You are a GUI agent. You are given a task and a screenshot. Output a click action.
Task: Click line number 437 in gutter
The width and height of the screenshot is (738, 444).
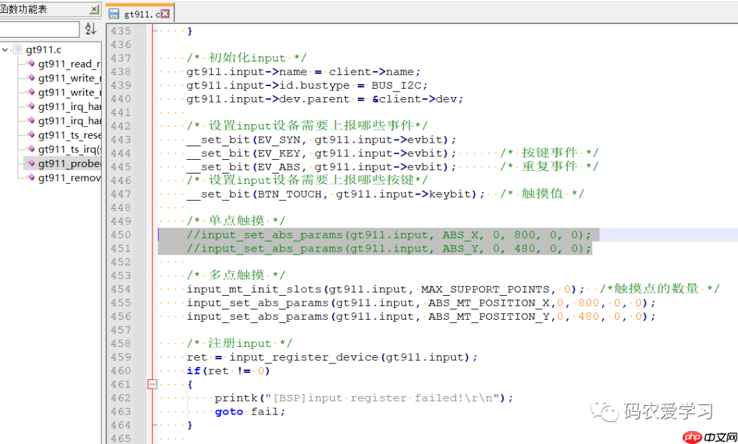pyautogui.click(x=121, y=58)
